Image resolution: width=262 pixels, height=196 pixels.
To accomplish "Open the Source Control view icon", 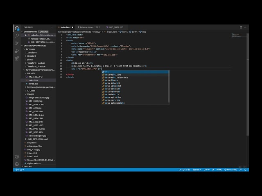I will click(17, 43).
